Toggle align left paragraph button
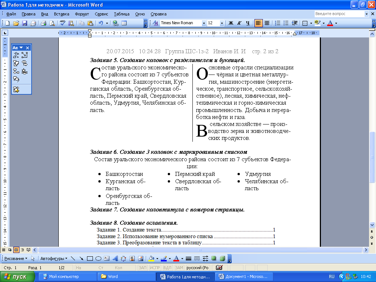Screen dimensions: 376x282 point(258,23)
